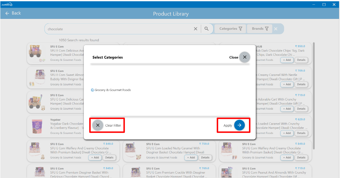This screenshot has height=178, width=340.
Task: Clear the chocolate search text with X
Action: (195, 29)
